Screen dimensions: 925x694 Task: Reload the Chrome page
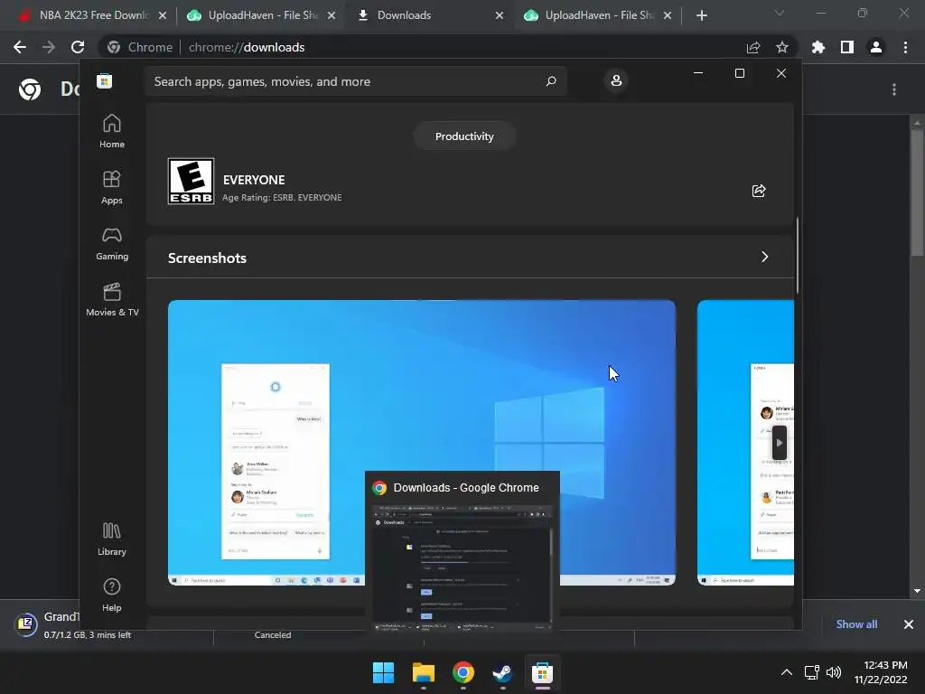[78, 47]
